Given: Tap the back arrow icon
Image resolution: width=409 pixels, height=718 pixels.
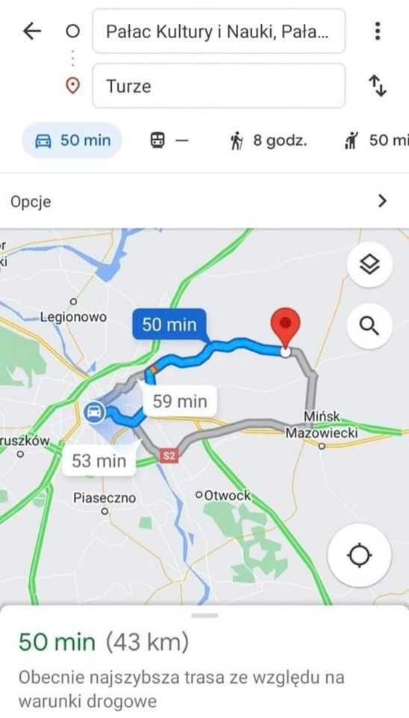Looking at the screenshot, I should point(32,31).
